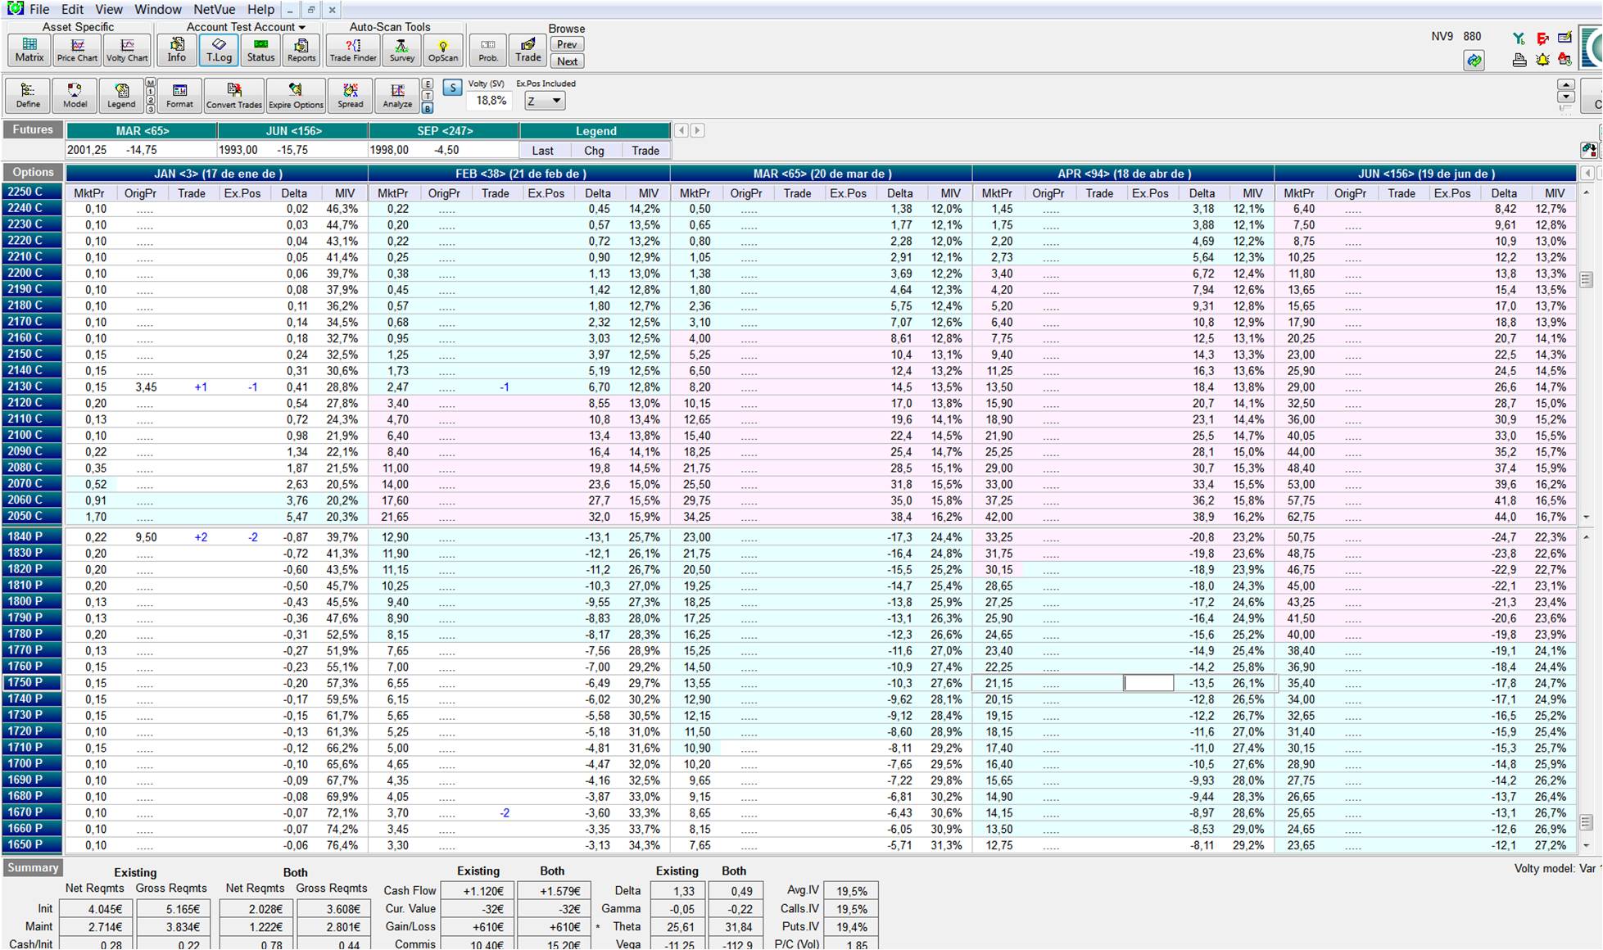Launch the Trade Finder scanner

352,49
